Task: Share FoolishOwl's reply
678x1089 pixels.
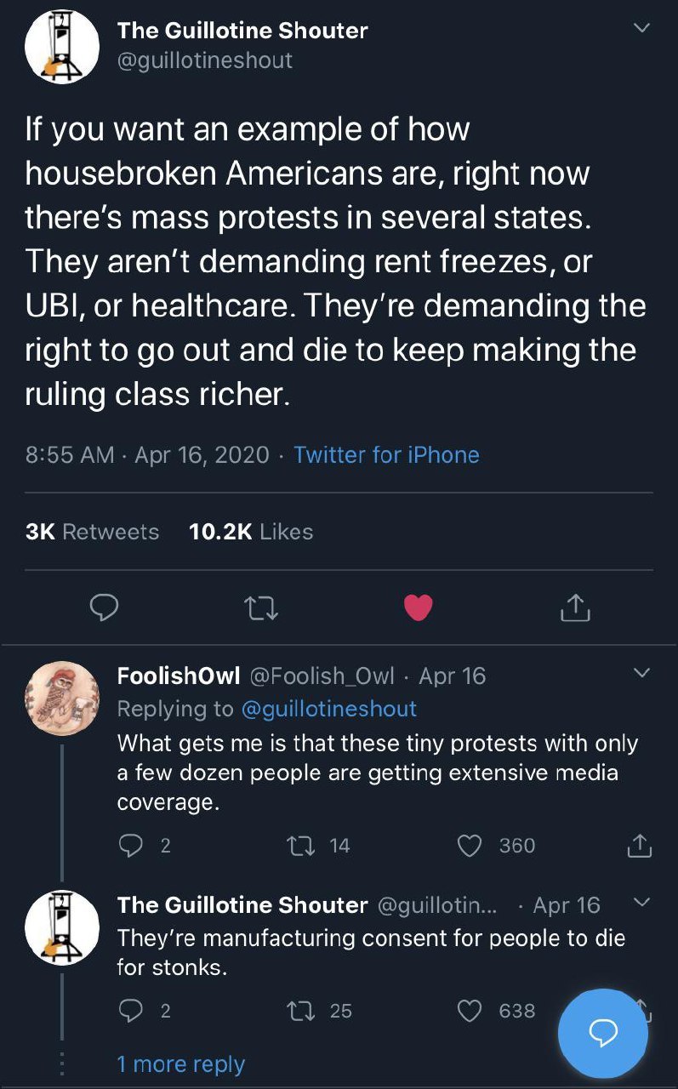Action: (638, 845)
